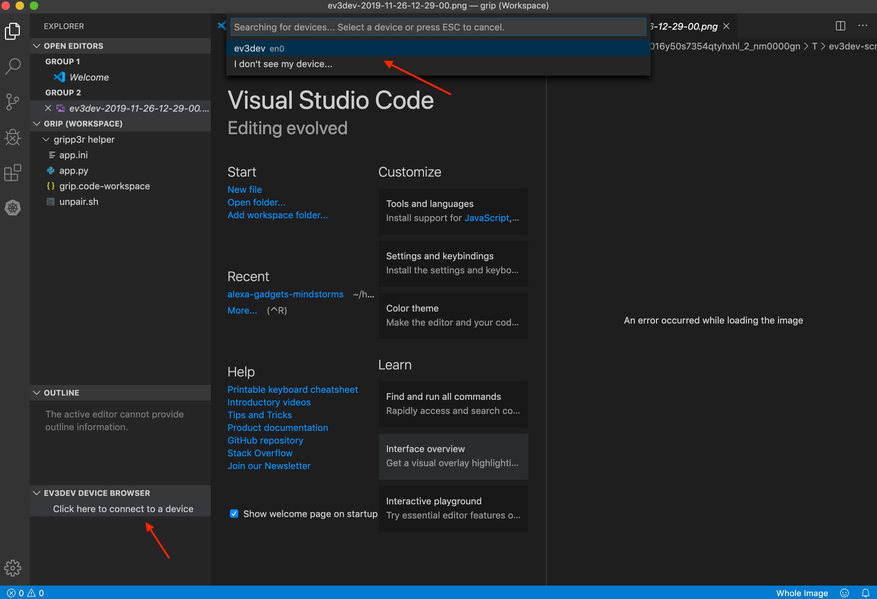Open Interactive playground card
The height and width of the screenshot is (599, 877).
click(x=453, y=509)
